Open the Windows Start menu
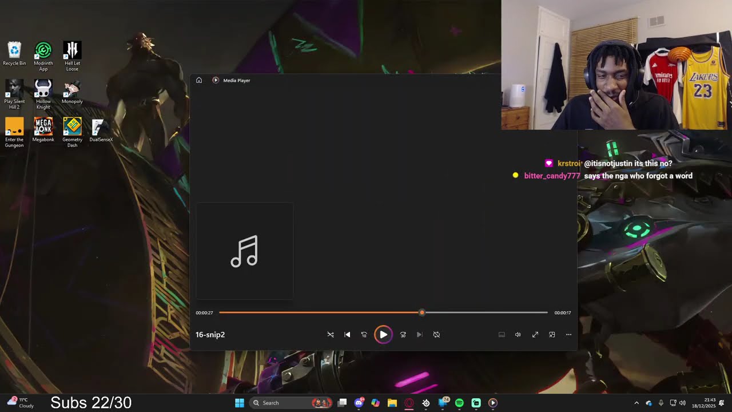The image size is (732, 412). point(240,403)
